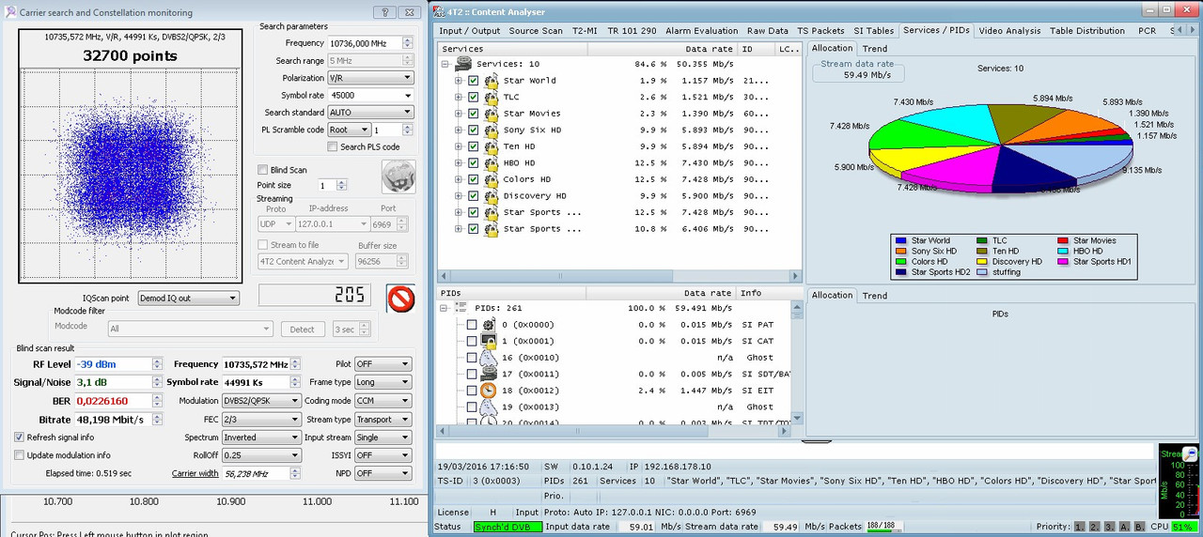Click the Point size stepper arrows

pos(341,186)
